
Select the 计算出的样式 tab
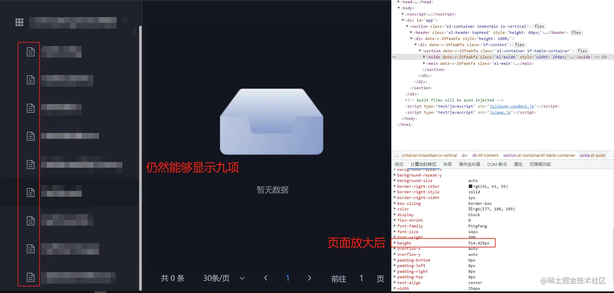tap(423, 165)
